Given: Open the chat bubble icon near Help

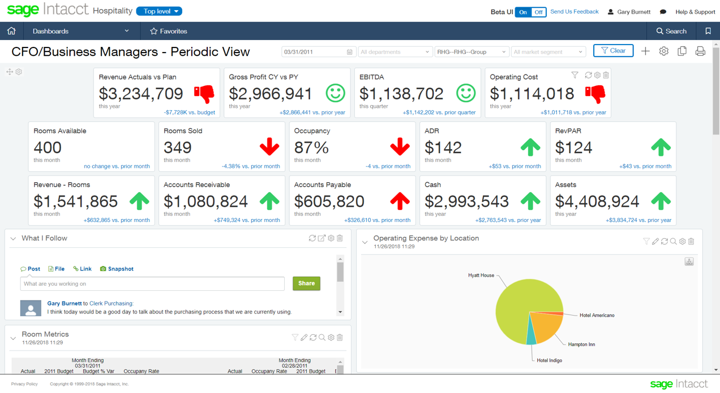Looking at the screenshot, I should (663, 12).
